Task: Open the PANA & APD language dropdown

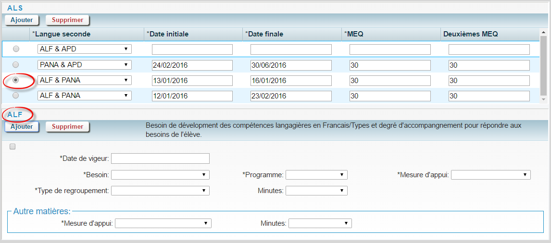Action: [84, 65]
